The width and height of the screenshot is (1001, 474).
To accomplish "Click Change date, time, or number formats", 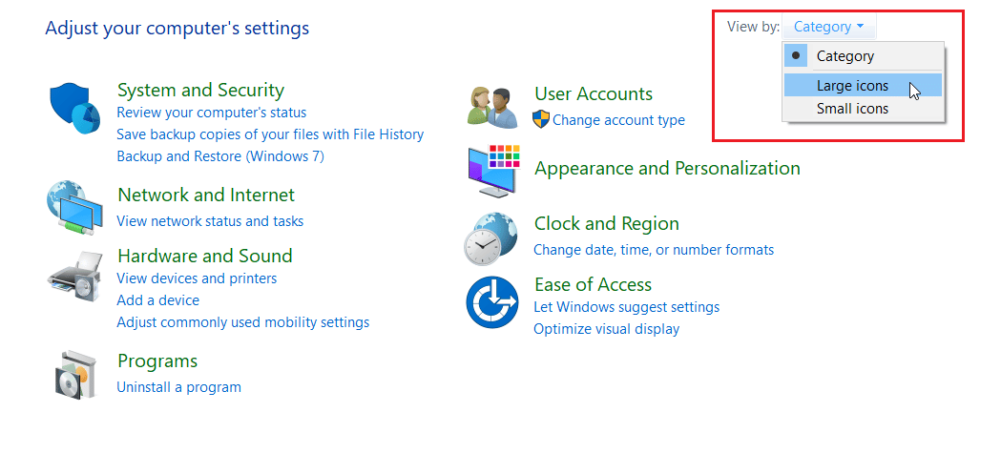I will pos(654,250).
